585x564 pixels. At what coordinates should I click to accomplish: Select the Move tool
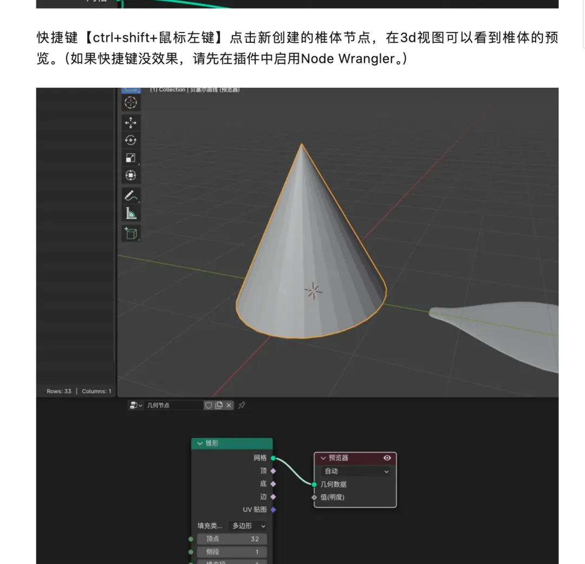click(x=131, y=122)
